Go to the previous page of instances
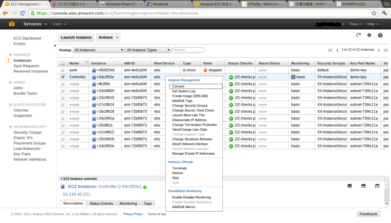The image size is (391, 223). [337, 50]
